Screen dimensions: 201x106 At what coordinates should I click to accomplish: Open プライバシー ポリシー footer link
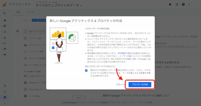120,102
